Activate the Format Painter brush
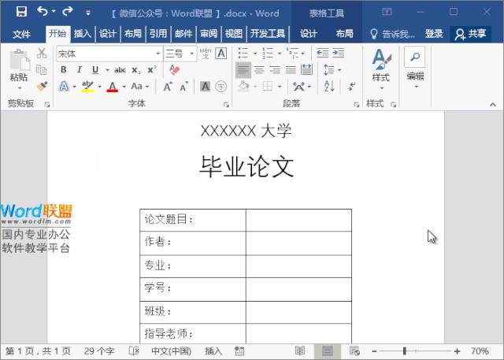Image resolution: width=504 pixels, height=360 pixels. click(42, 86)
